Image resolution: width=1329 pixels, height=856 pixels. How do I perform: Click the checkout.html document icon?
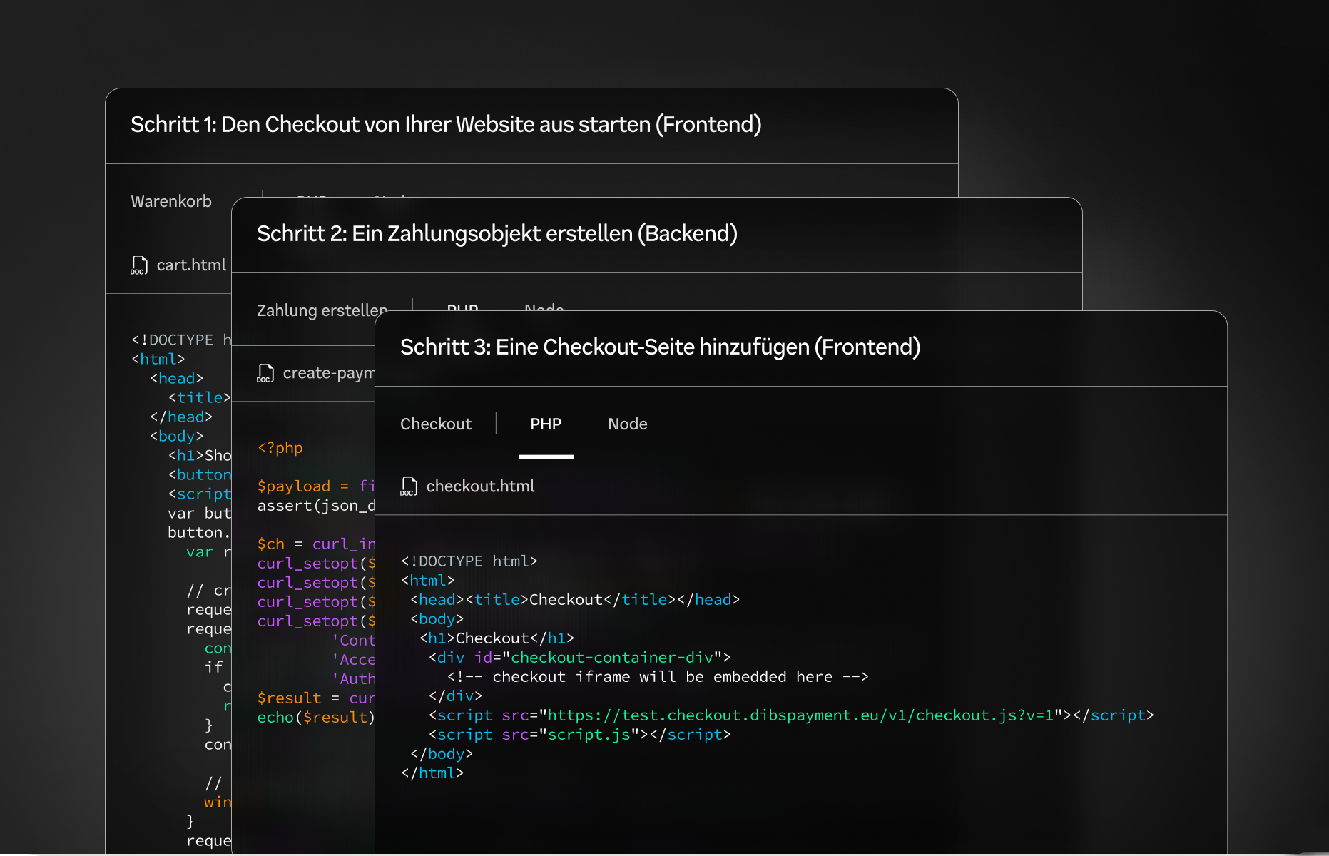[409, 486]
